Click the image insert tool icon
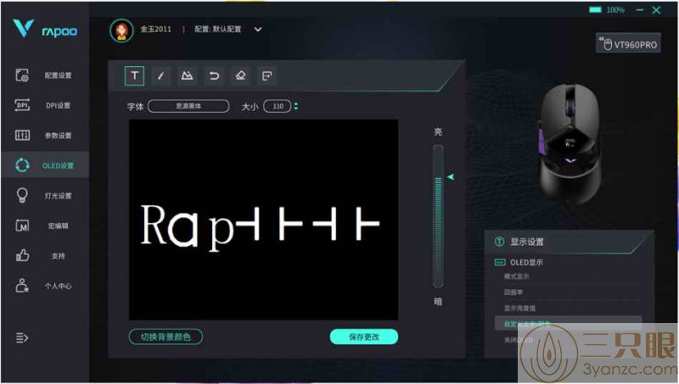The image size is (679, 384). click(x=187, y=75)
